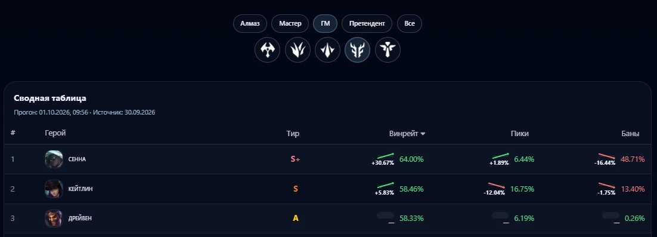Click the Винрейт sort arrow
Image resolution: width=657 pixels, height=237 pixels.
click(x=423, y=134)
